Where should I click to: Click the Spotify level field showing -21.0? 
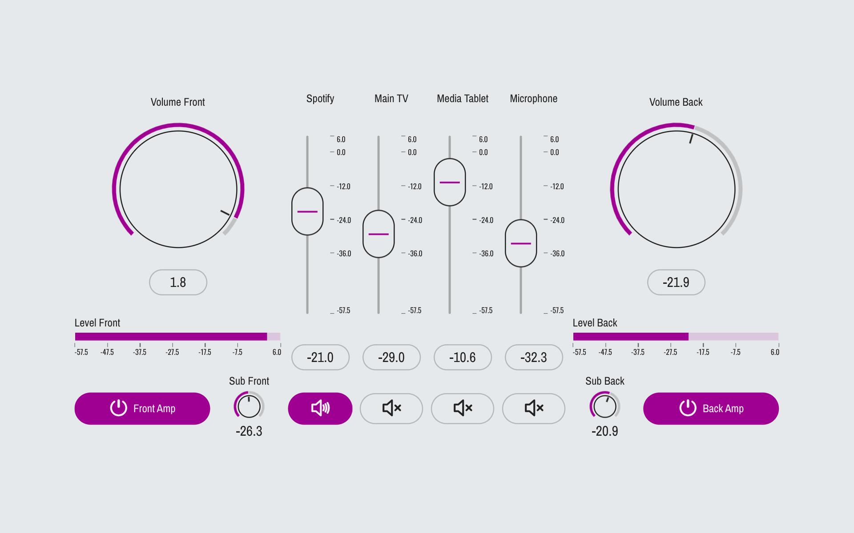[320, 357]
